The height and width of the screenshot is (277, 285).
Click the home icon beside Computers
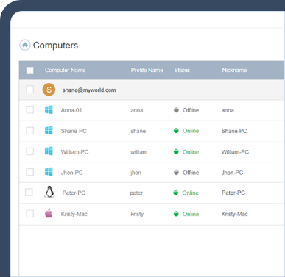point(25,45)
